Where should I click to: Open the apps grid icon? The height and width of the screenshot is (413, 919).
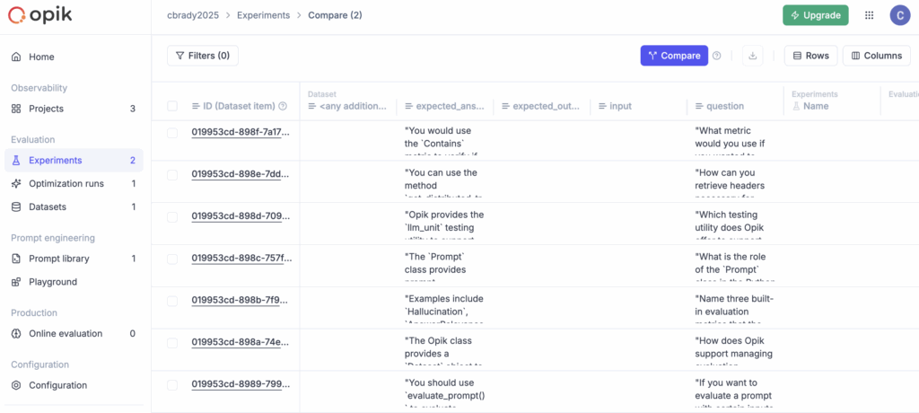868,15
